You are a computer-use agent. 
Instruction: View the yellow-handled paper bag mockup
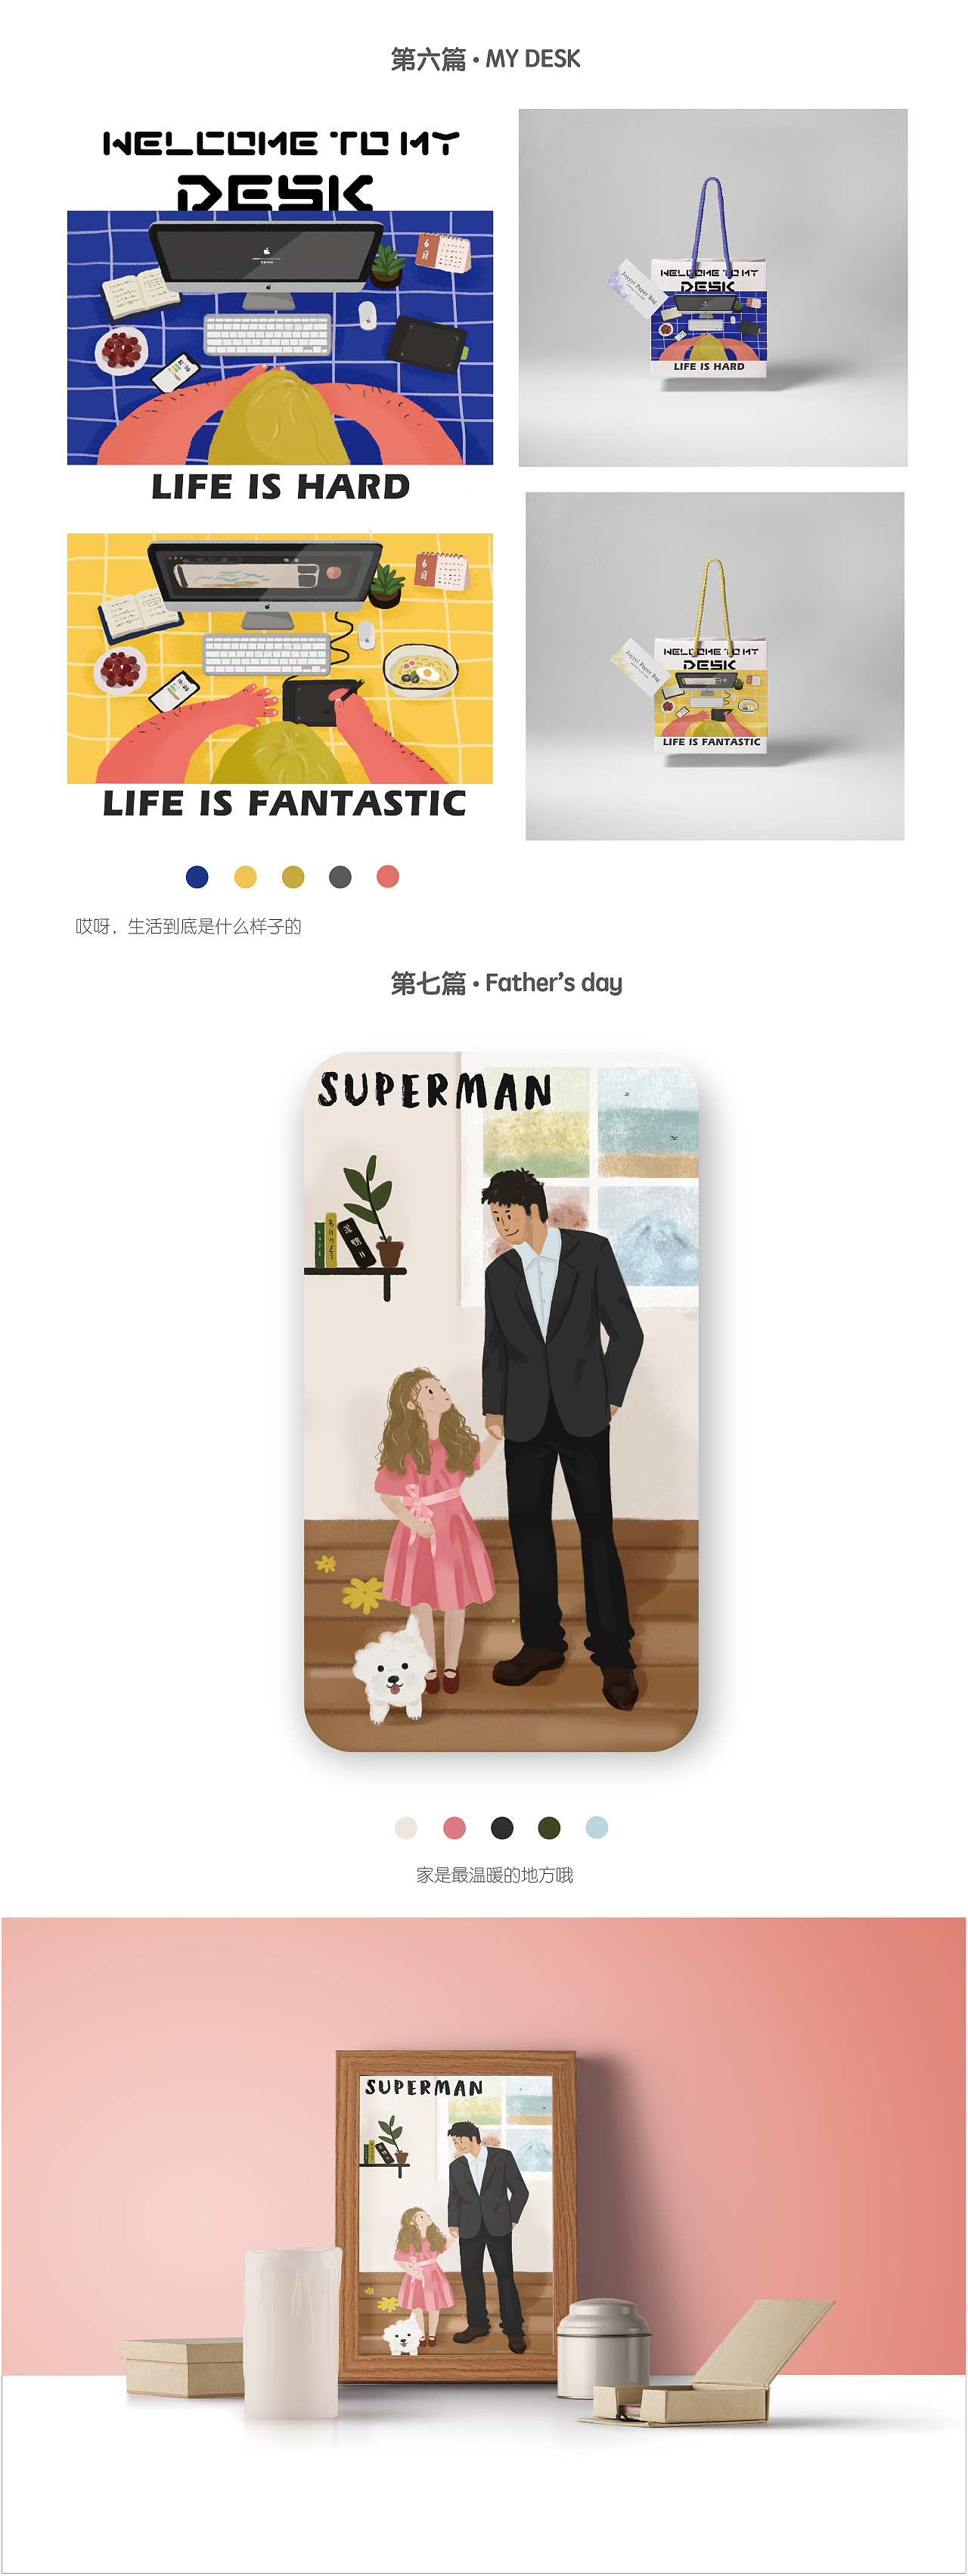tap(715, 666)
